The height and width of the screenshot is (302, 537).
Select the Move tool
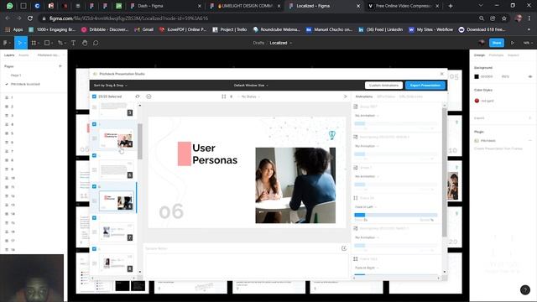point(20,43)
